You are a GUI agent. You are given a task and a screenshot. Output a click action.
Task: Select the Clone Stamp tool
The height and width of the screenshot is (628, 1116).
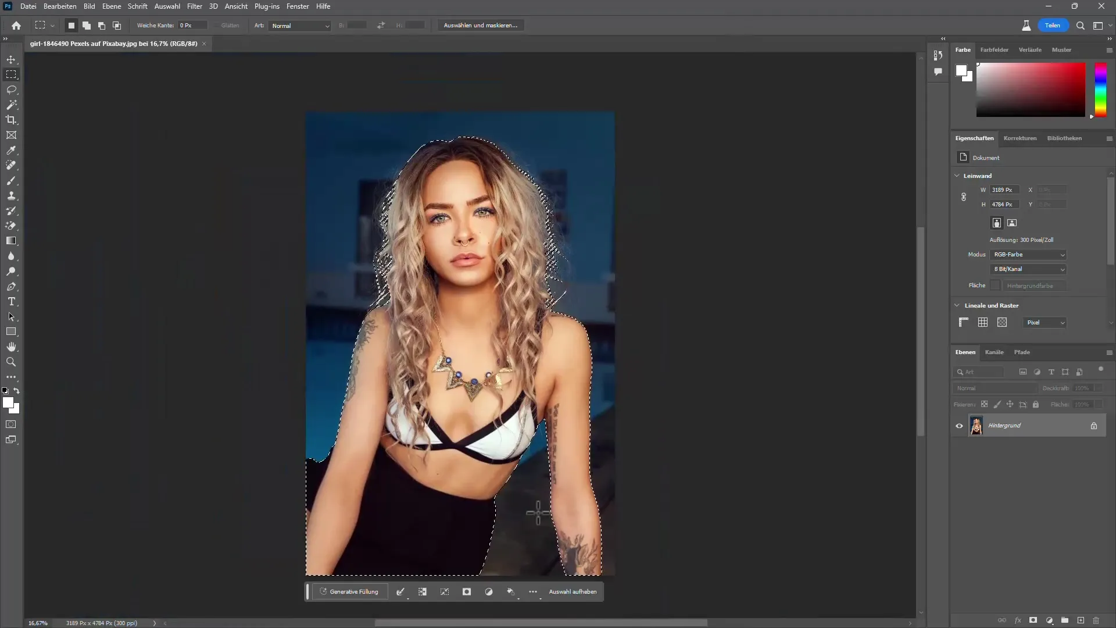(10, 195)
